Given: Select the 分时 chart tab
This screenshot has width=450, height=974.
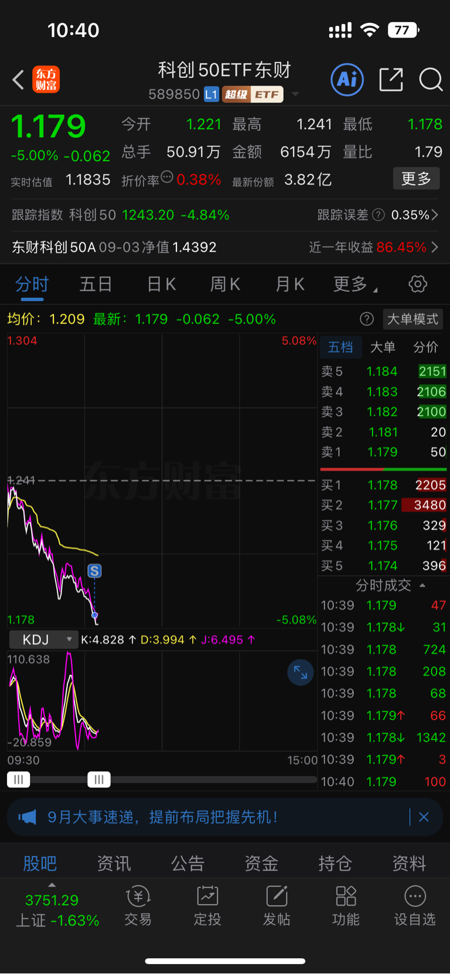Looking at the screenshot, I should click(32, 285).
